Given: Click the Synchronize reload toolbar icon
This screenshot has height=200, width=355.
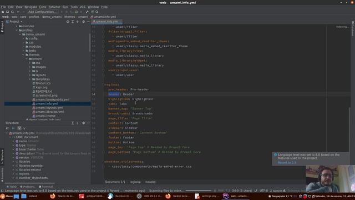Looking at the screenshot, I should (12, 12).
